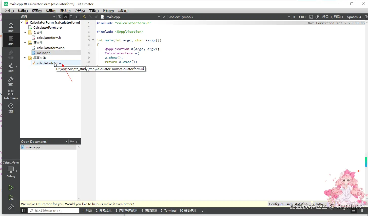Click the file encoding page icon in editor toolbar
The image size is (368, 216).
pyautogui.click(x=311, y=17)
